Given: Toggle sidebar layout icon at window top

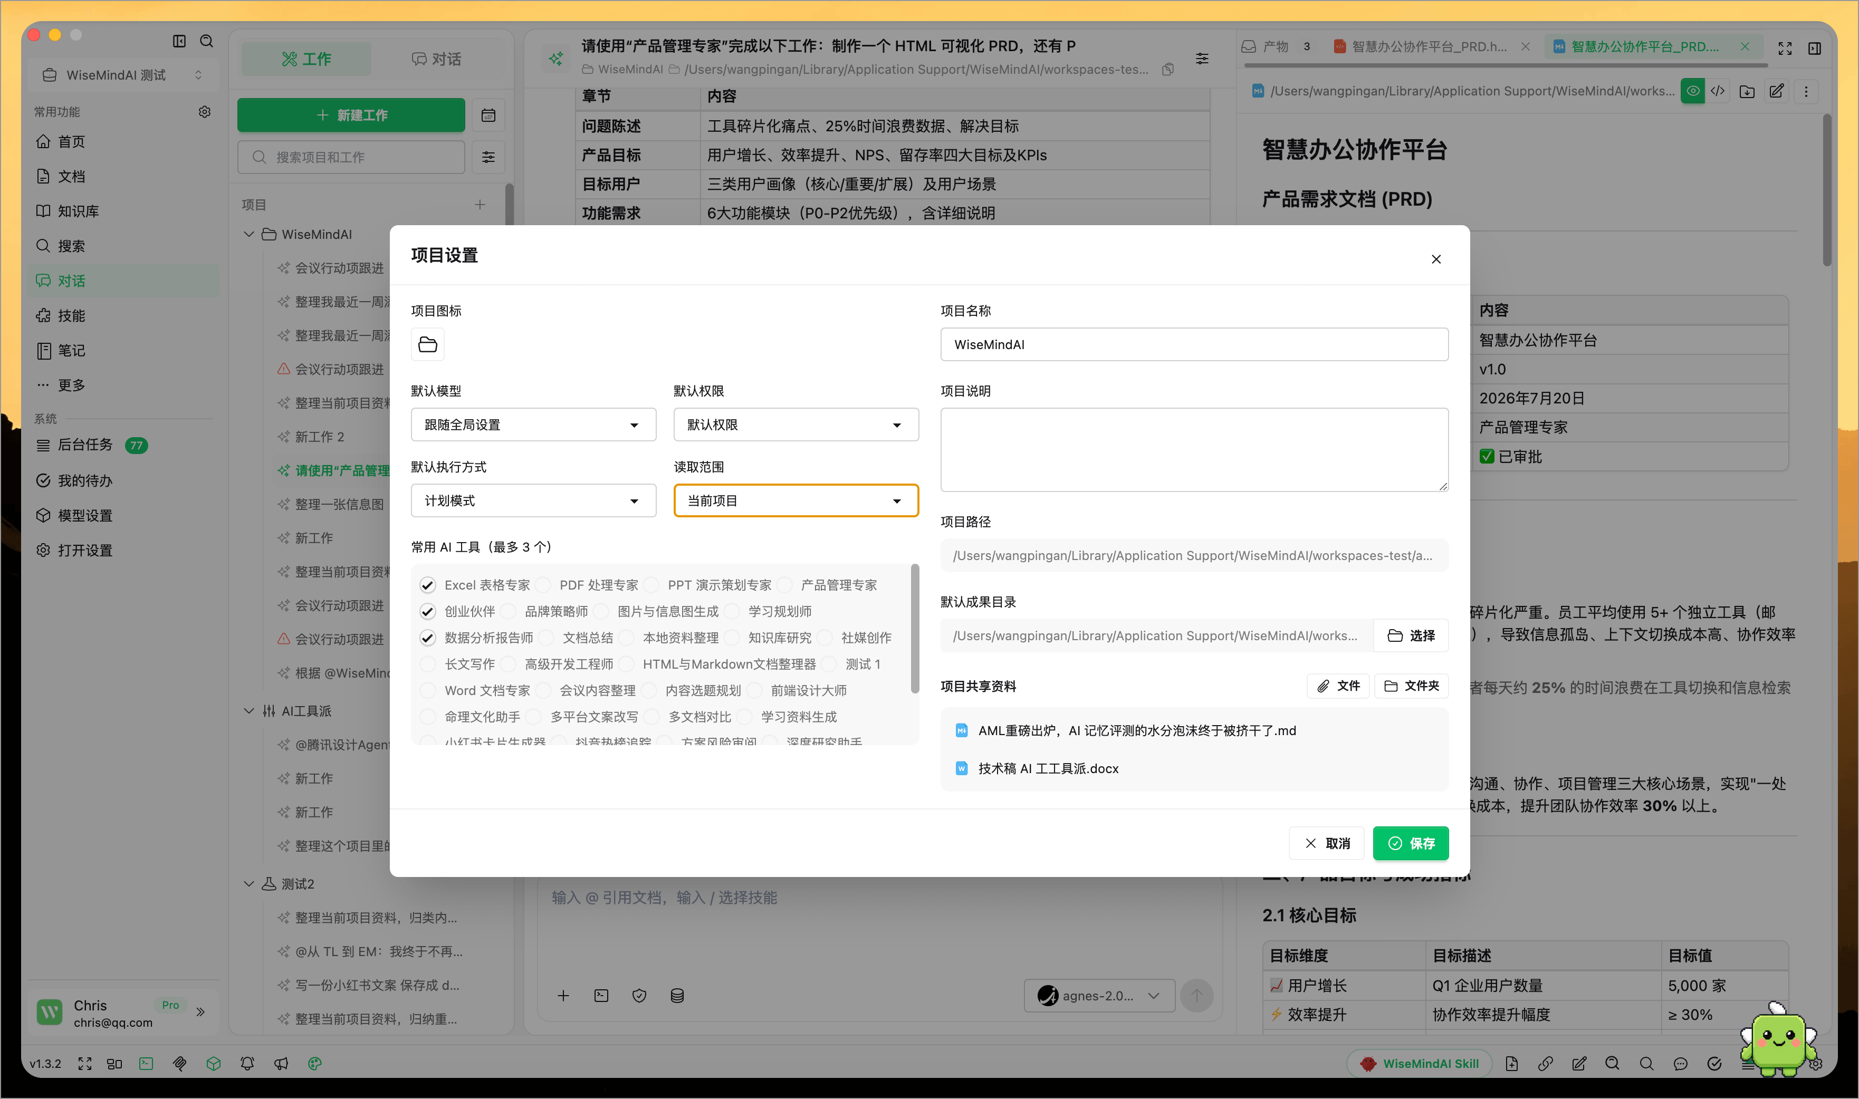Looking at the screenshot, I should click(179, 41).
